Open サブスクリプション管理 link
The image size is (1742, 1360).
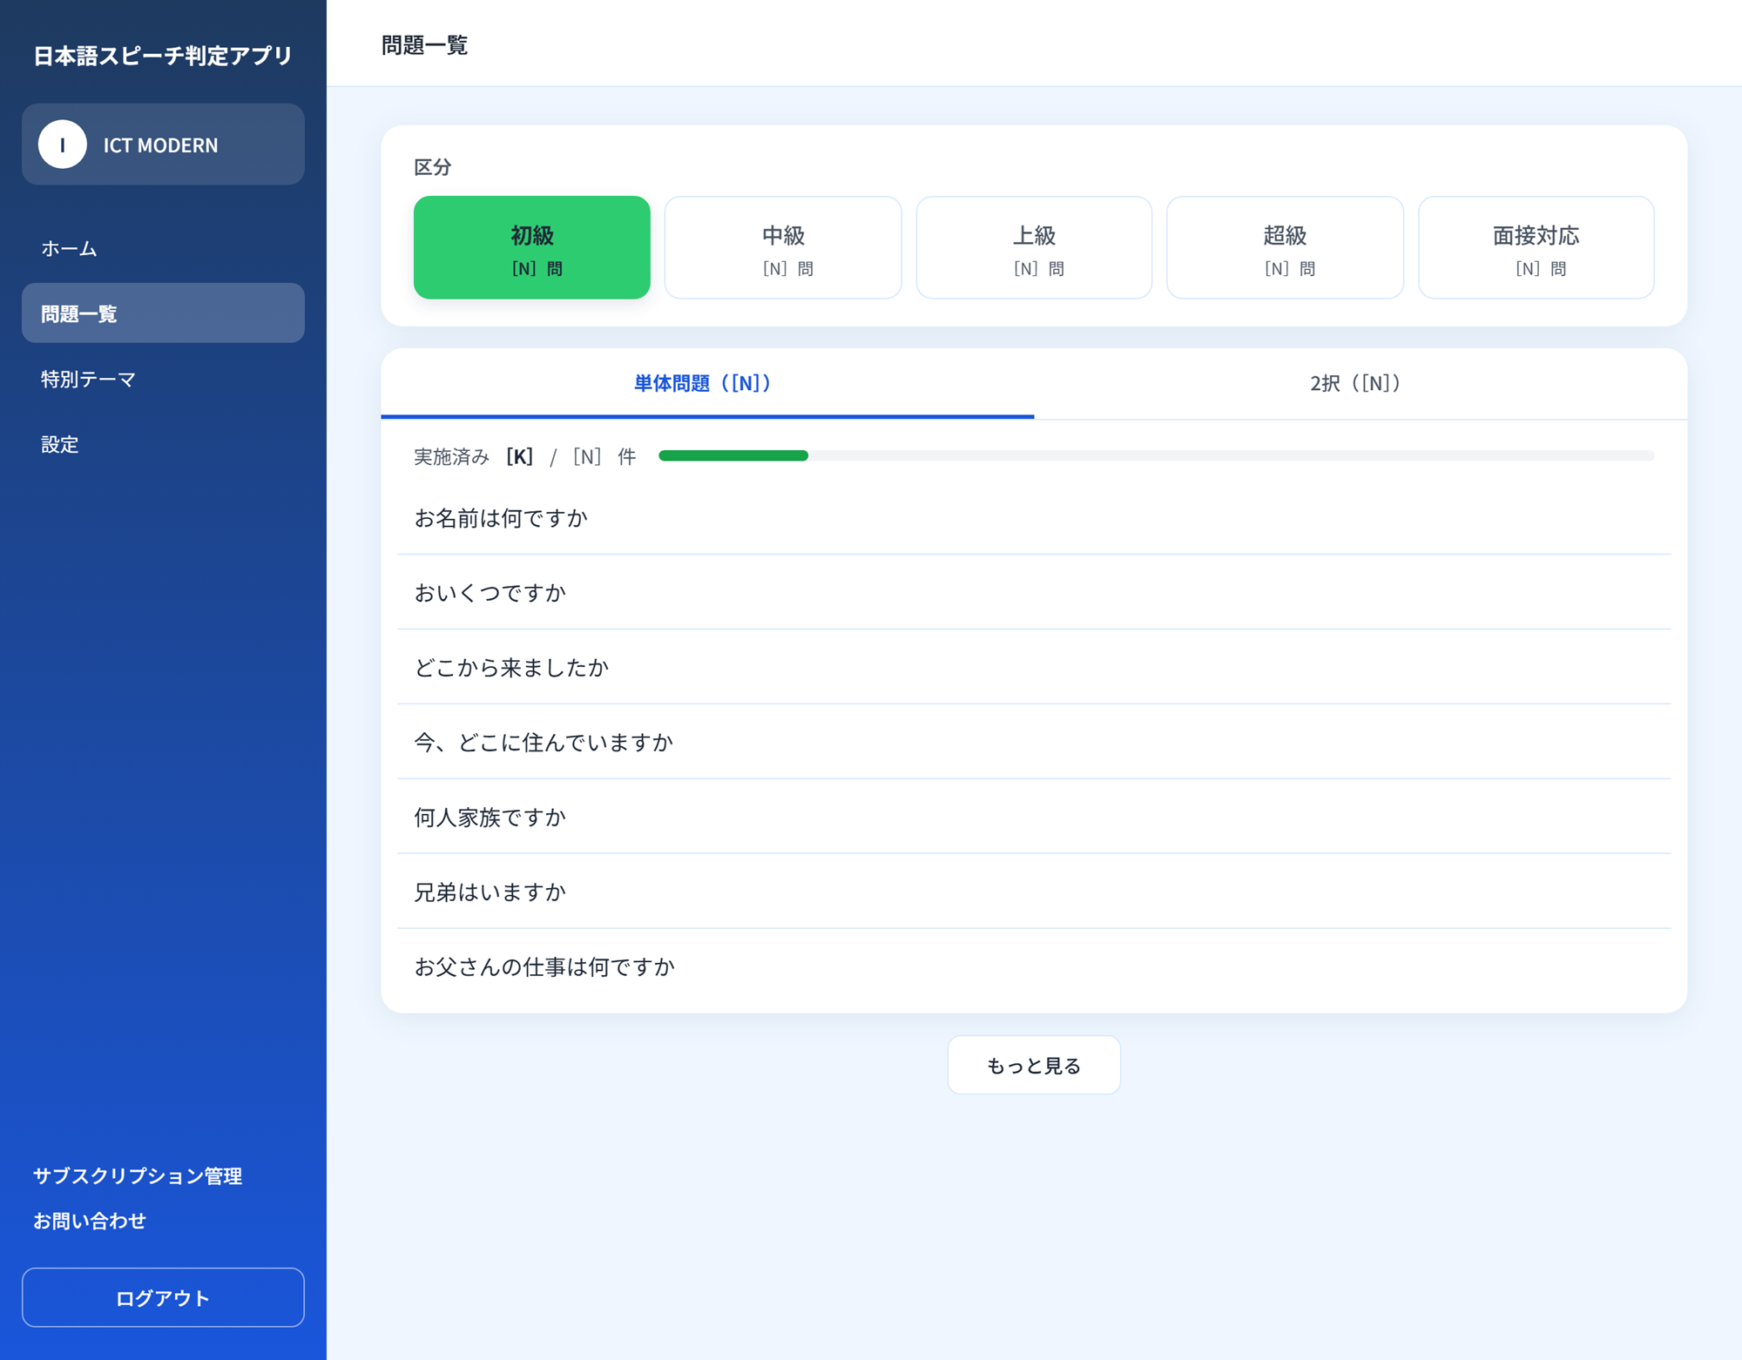click(x=138, y=1175)
